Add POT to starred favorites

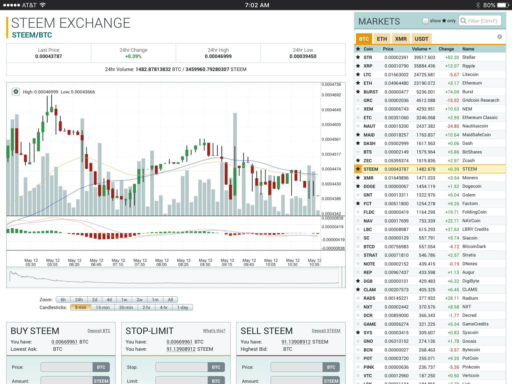358,358
